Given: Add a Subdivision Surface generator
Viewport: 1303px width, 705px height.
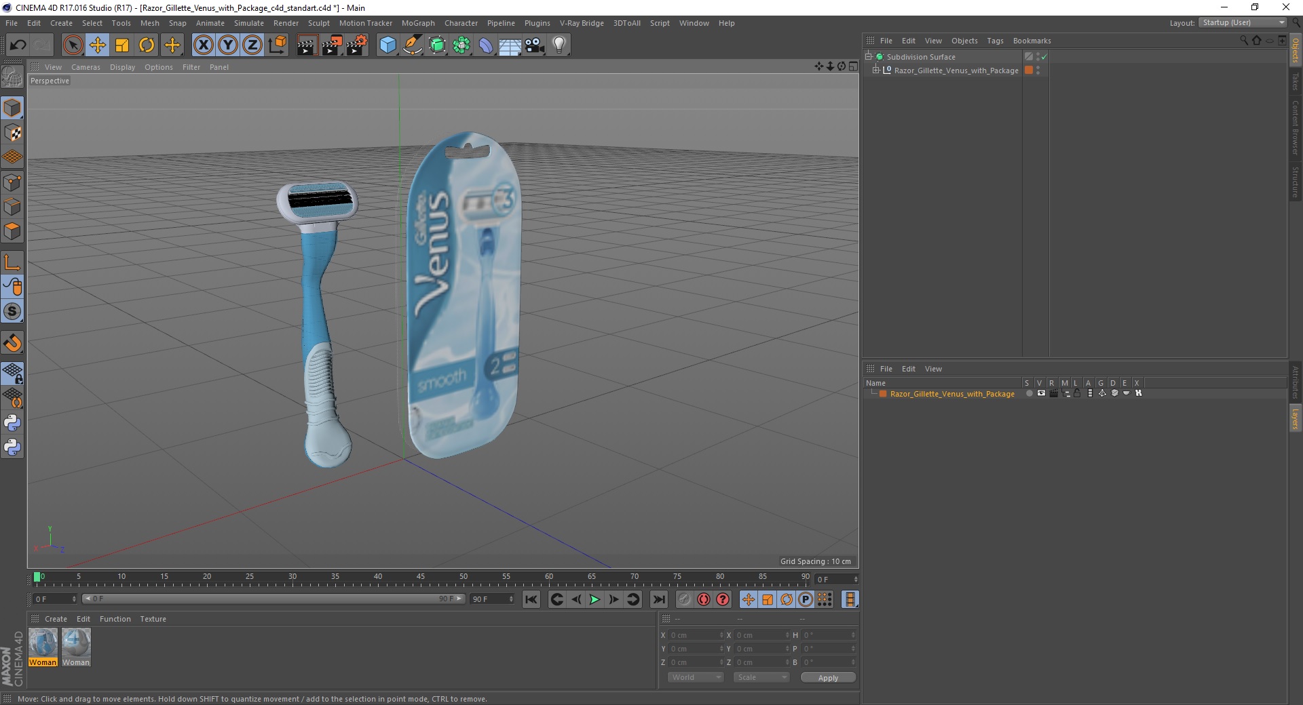Looking at the screenshot, I should [x=437, y=45].
